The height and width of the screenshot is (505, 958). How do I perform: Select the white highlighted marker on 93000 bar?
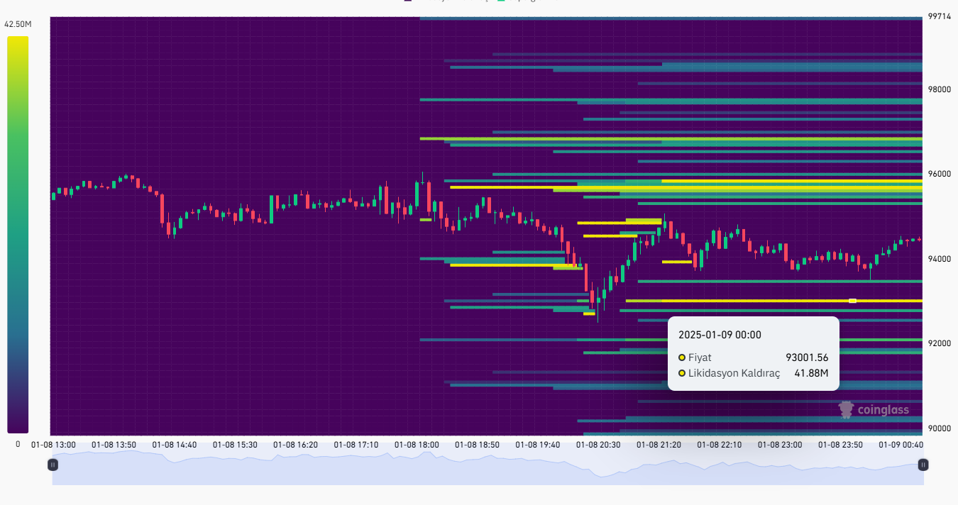coord(852,301)
